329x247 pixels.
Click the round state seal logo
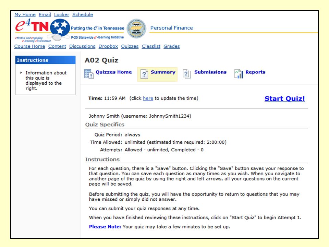[137, 29]
